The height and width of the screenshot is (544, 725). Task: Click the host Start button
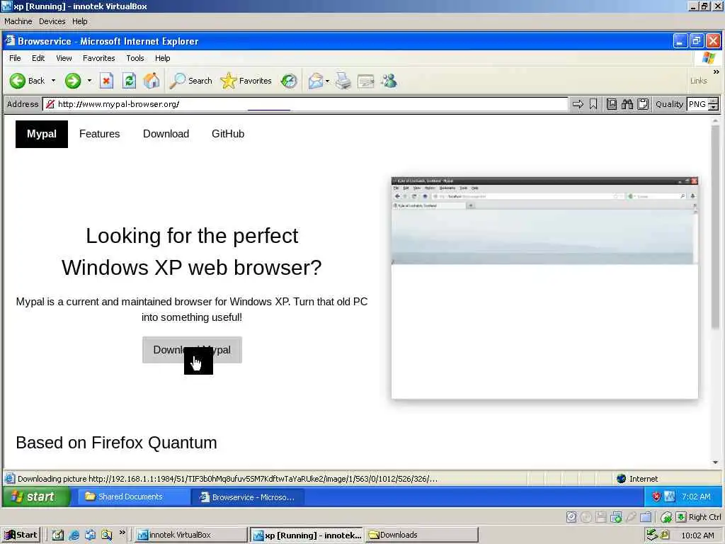(x=21, y=535)
